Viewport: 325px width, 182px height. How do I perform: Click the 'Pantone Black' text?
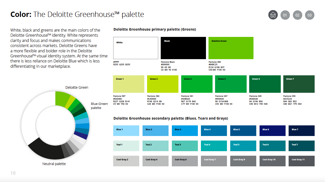point(168,62)
